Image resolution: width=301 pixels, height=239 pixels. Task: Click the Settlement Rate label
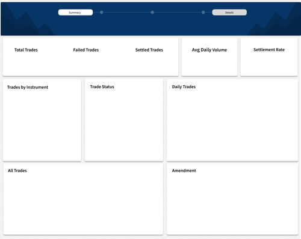(269, 50)
